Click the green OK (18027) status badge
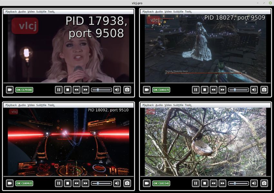Viewport: 274px width, 193px height. tap(161, 90)
